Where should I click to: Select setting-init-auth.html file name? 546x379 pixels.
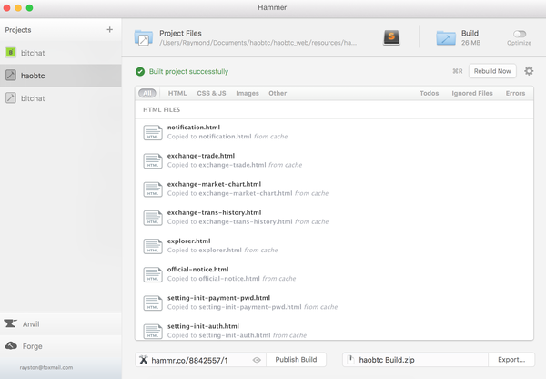[203, 326]
